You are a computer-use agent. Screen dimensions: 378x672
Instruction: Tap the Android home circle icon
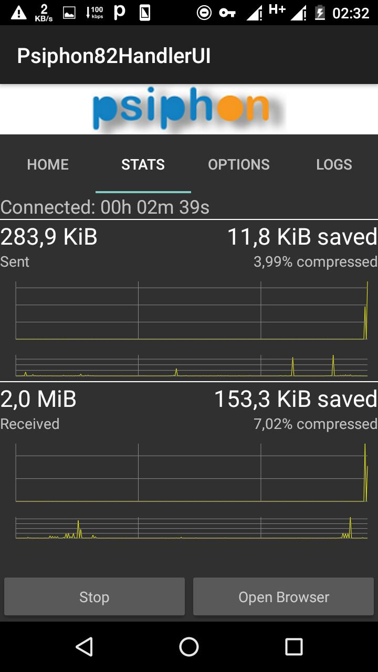click(189, 647)
